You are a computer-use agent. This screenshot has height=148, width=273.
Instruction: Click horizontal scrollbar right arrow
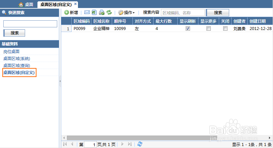(x=270, y=138)
